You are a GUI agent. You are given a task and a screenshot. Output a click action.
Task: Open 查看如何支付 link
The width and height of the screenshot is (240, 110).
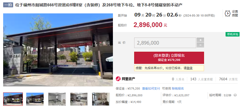coord(151,88)
